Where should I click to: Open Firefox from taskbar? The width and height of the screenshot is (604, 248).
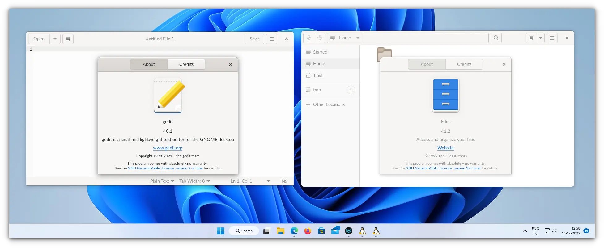point(308,231)
